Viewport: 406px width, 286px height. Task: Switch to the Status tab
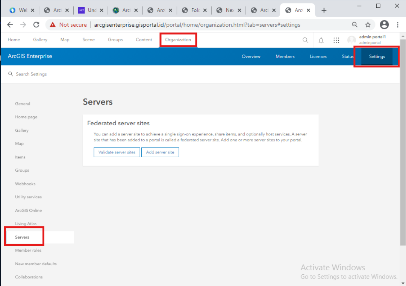click(x=347, y=56)
